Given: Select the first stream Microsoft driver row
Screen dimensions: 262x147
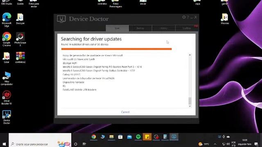Looking at the screenshot, I should 93,56.
